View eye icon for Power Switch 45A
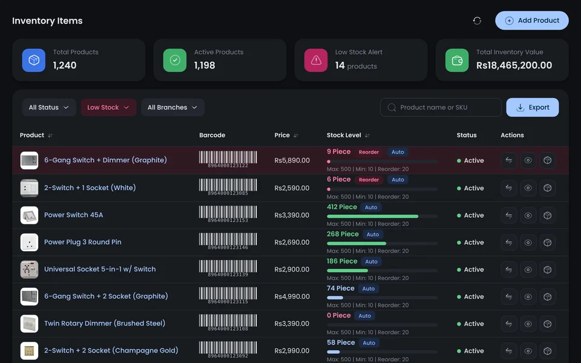The image size is (581, 363). pyautogui.click(x=528, y=215)
